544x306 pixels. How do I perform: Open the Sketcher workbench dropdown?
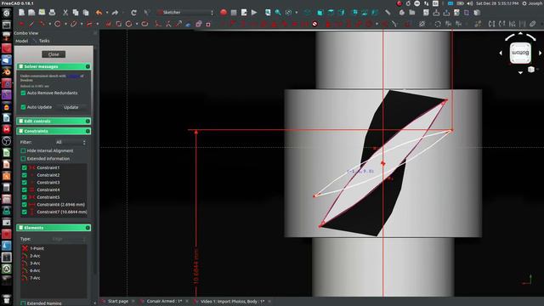pos(185,13)
